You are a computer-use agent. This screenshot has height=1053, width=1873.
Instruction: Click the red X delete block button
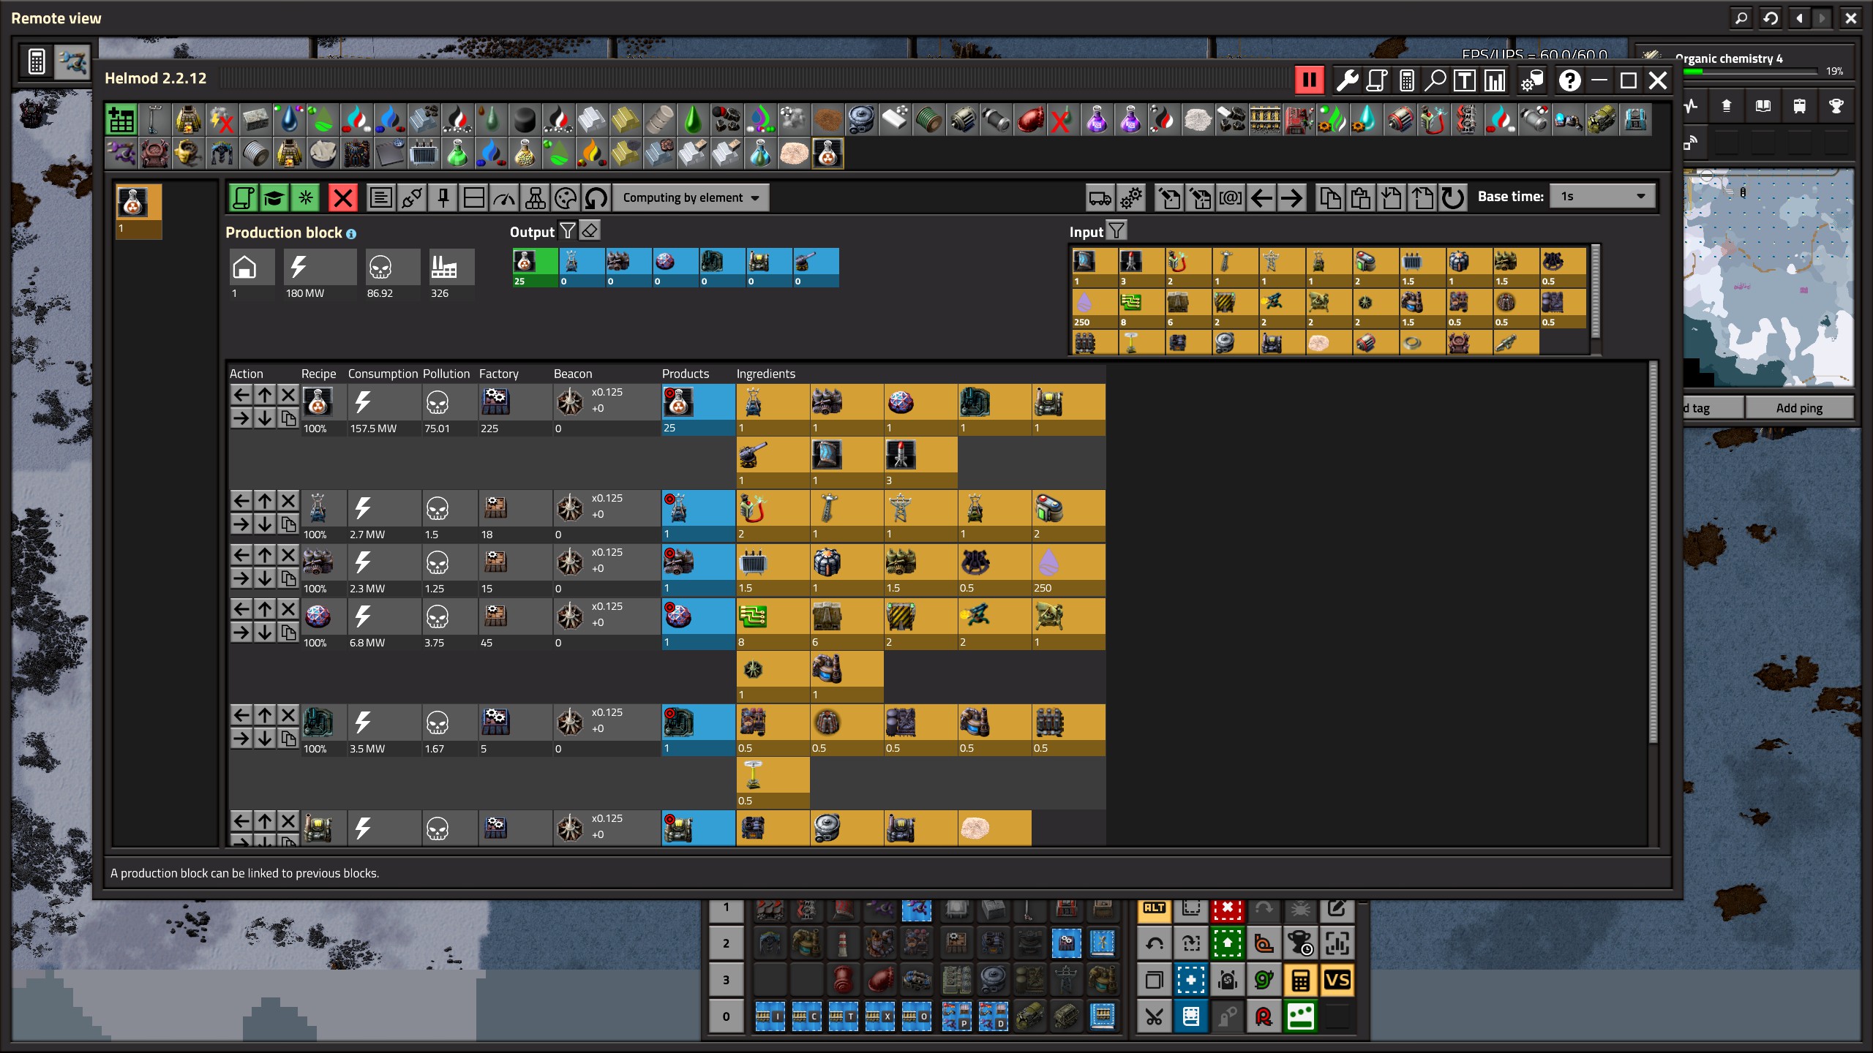[342, 197]
